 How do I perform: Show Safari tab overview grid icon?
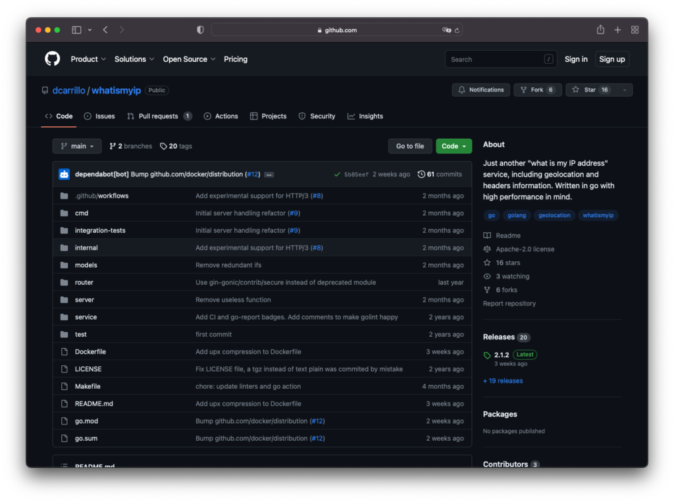(x=635, y=30)
